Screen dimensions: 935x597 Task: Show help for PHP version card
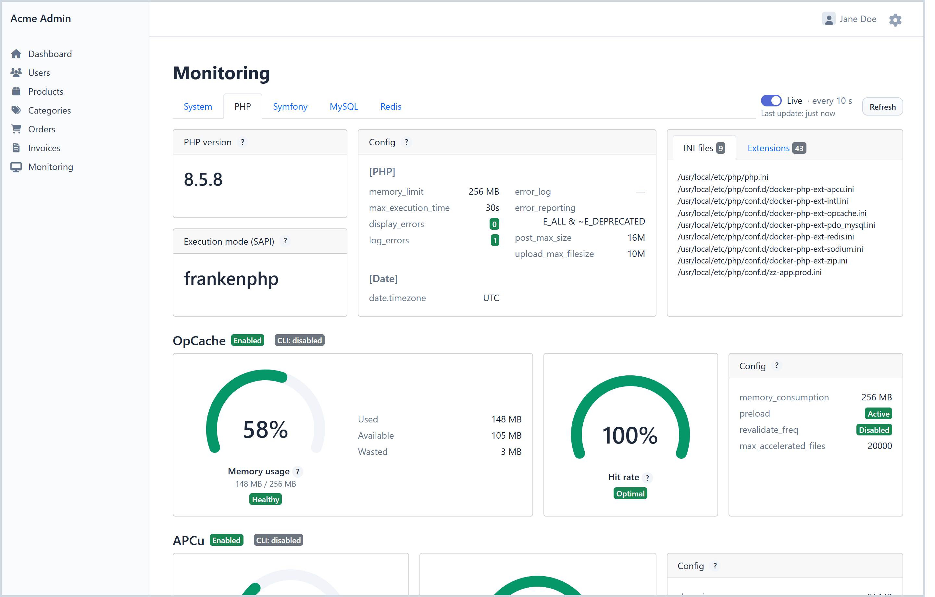(243, 142)
